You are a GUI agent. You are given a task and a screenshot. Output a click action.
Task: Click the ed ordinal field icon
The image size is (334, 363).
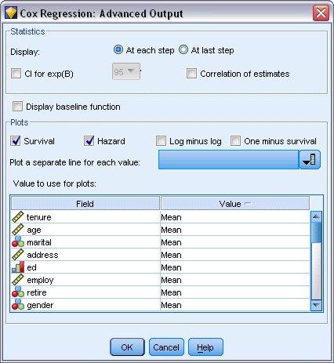[18, 267]
